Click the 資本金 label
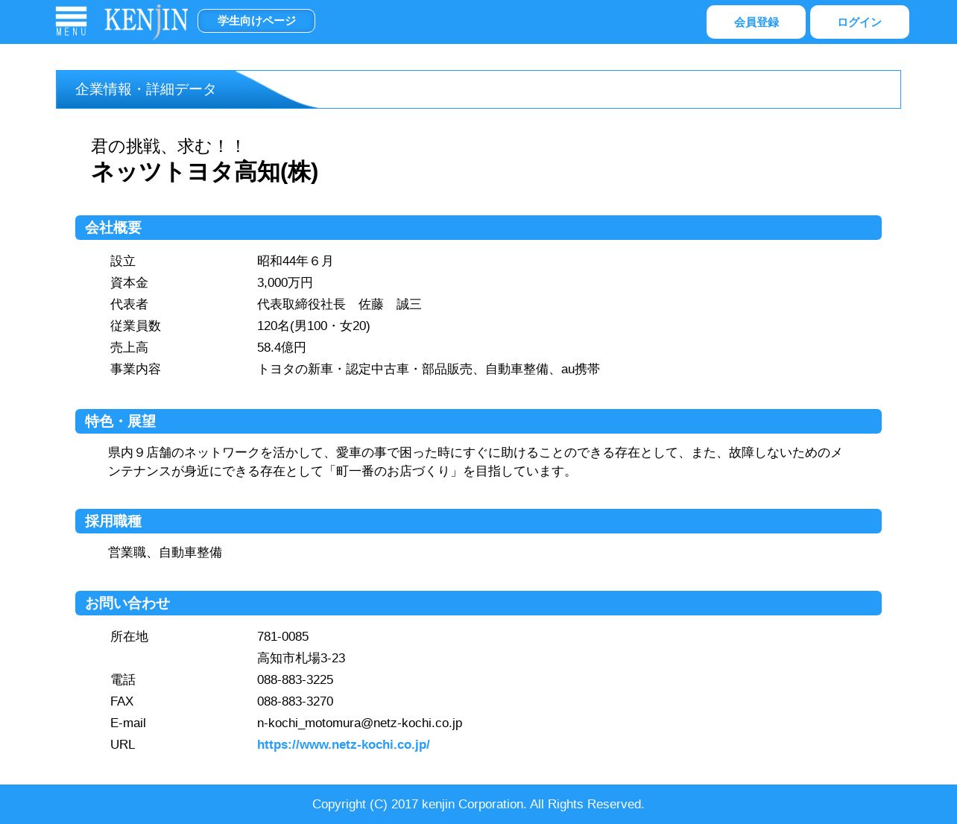Image resolution: width=957 pixels, height=824 pixels. [x=129, y=282]
